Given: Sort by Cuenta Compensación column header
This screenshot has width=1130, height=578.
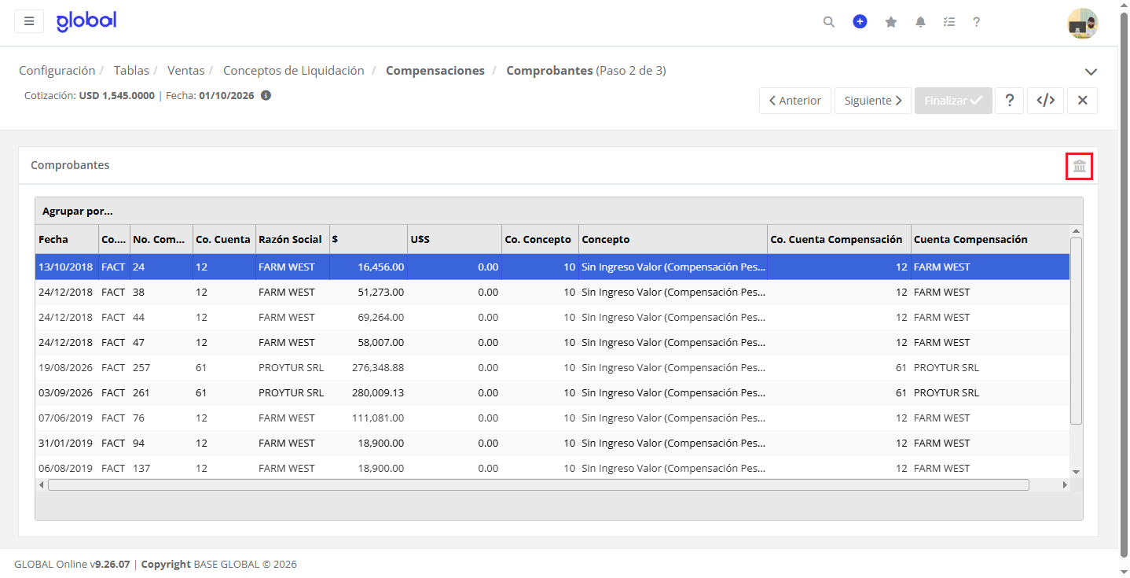Looking at the screenshot, I should click(x=990, y=239).
